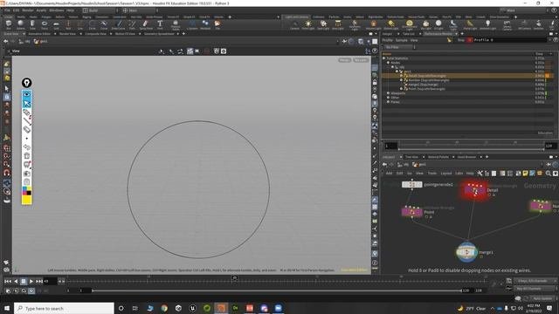This screenshot has height=314, width=559.
Task: Toggle the pin on the Scene View path bar
Action: (344, 41)
